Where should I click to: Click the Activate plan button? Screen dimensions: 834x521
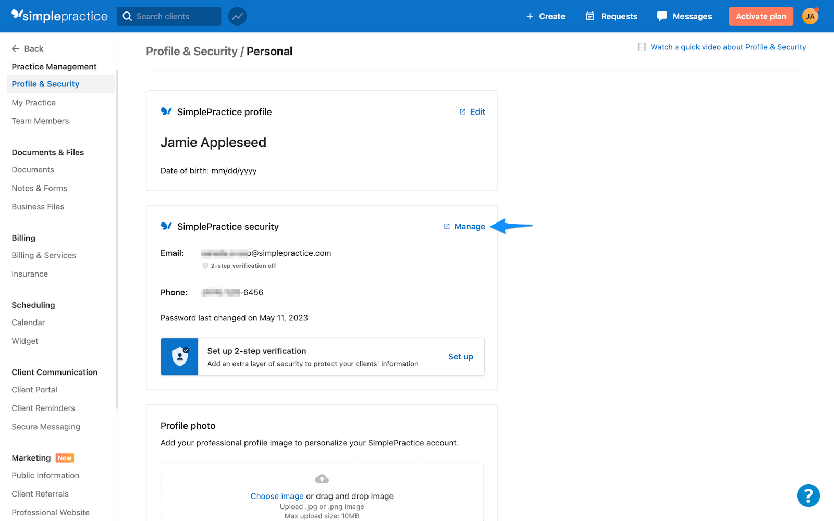[761, 16]
